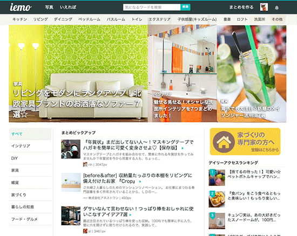Select the リビング category
Screen dimensions: 297x236
pos(40,19)
